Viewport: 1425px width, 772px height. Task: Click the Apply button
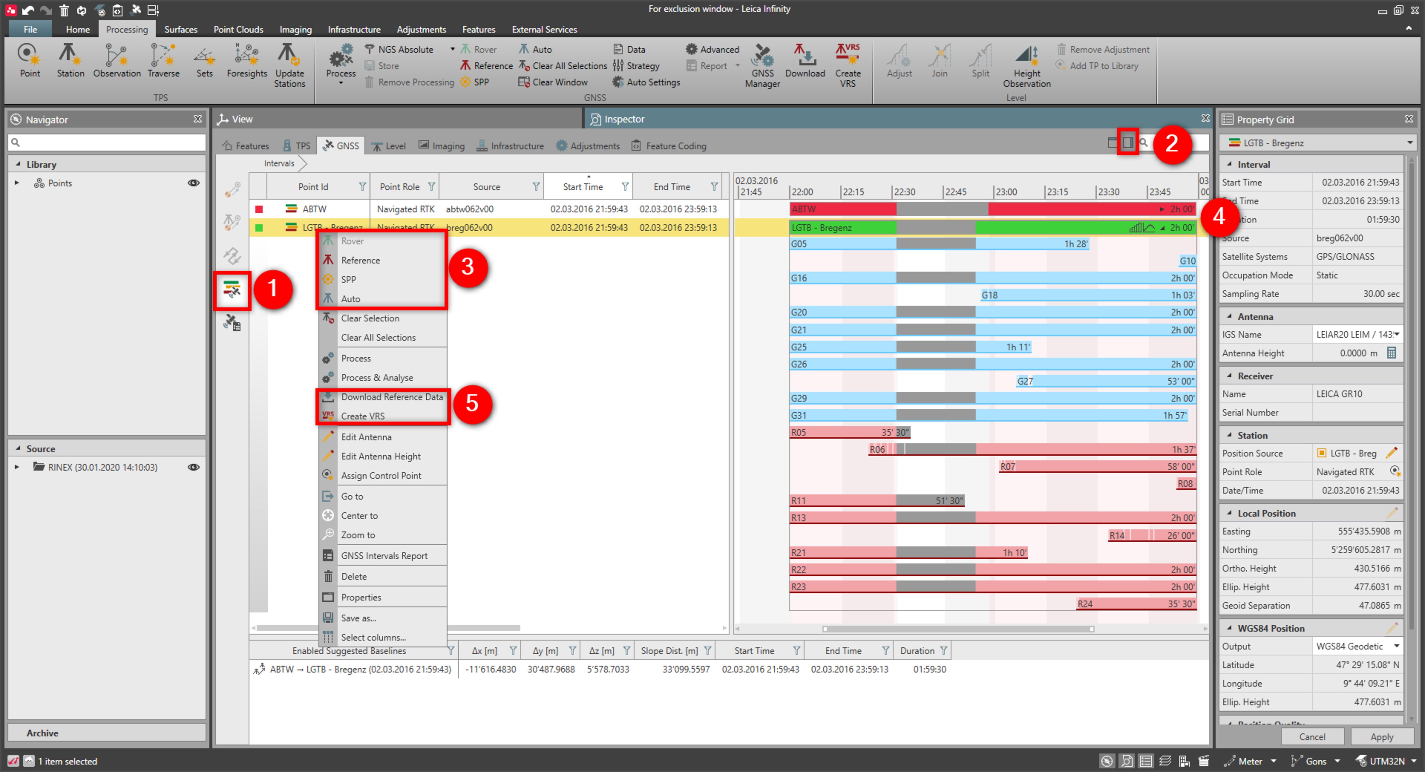click(1381, 737)
